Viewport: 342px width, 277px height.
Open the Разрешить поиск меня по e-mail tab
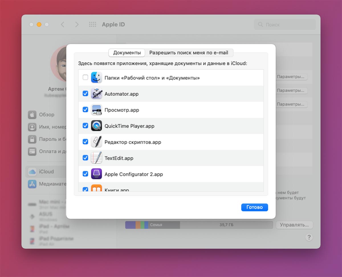(189, 53)
